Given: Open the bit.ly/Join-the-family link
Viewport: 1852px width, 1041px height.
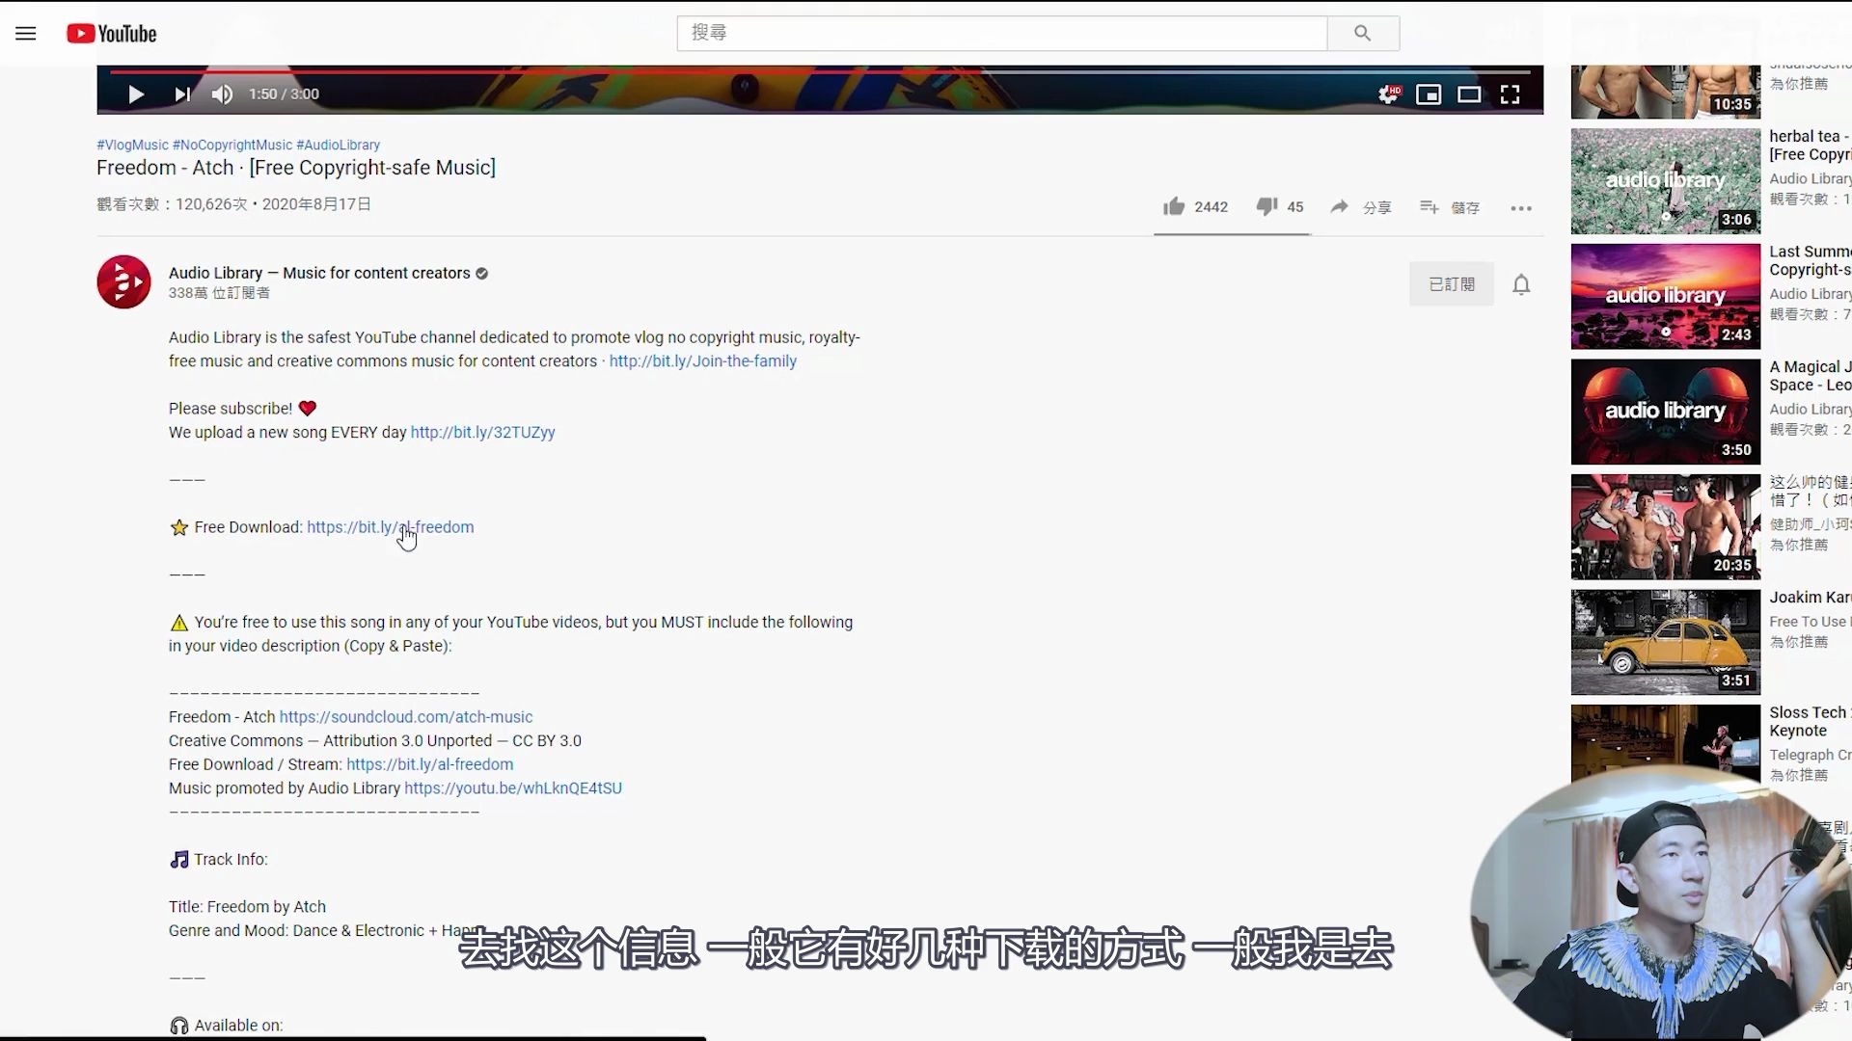Looking at the screenshot, I should point(703,361).
